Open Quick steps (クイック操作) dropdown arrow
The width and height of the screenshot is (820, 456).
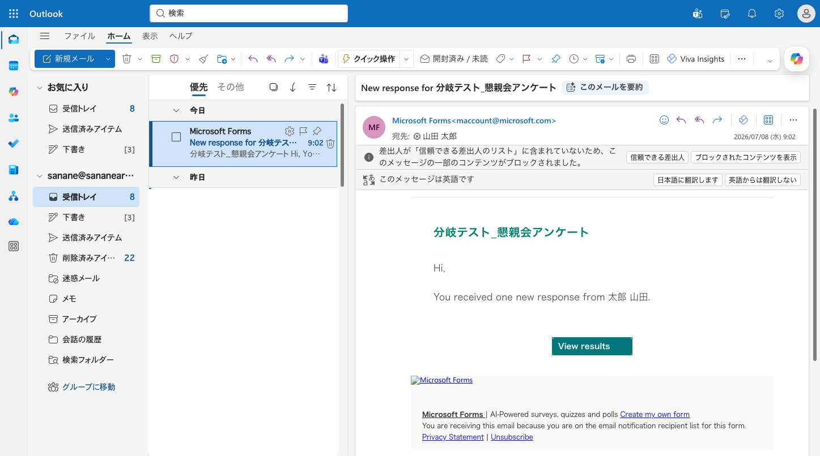406,59
